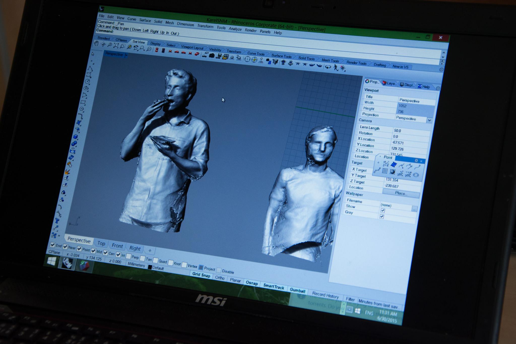Click the red car perspective view icon
Viewport: 516px width, 344px height.
click(x=197, y=54)
